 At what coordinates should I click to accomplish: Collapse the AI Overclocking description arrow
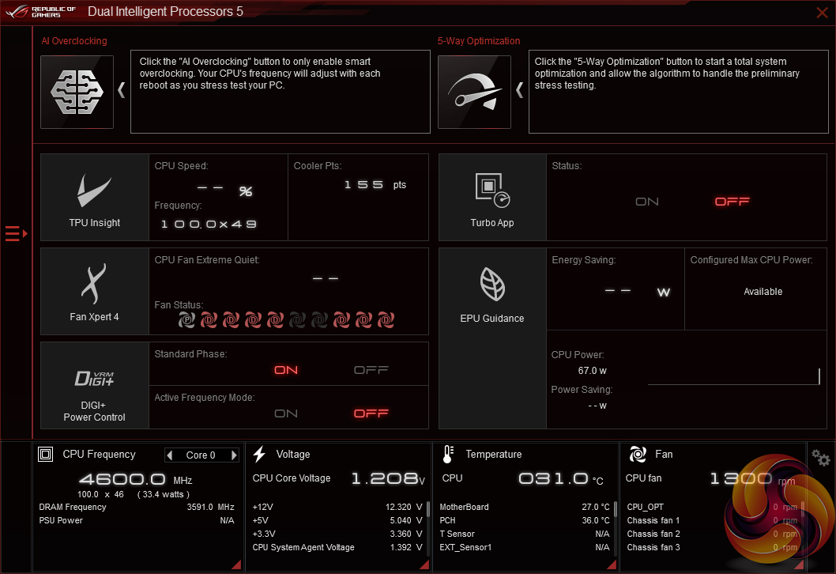pos(122,89)
